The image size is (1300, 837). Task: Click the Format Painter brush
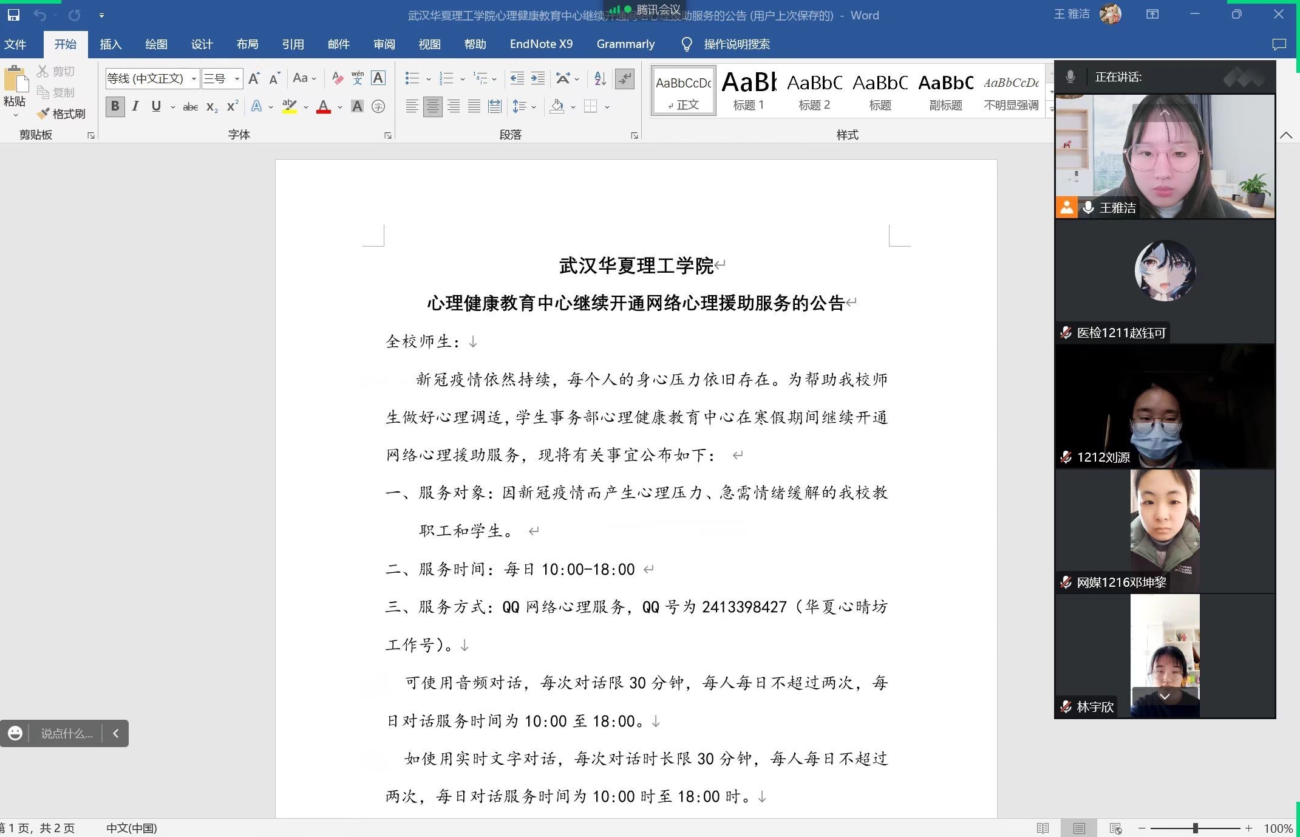click(61, 114)
